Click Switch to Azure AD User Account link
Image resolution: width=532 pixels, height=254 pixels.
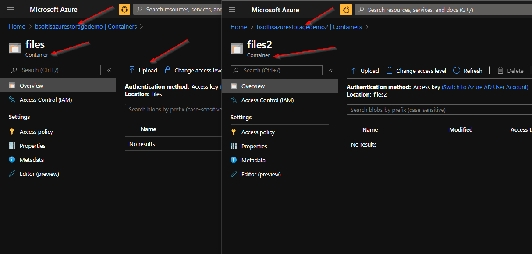[485, 87]
